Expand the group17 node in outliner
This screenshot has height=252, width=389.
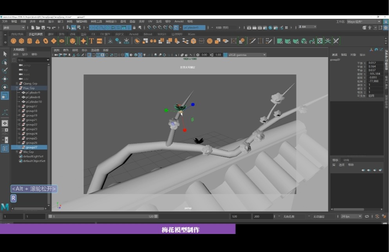tap(19, 106)
